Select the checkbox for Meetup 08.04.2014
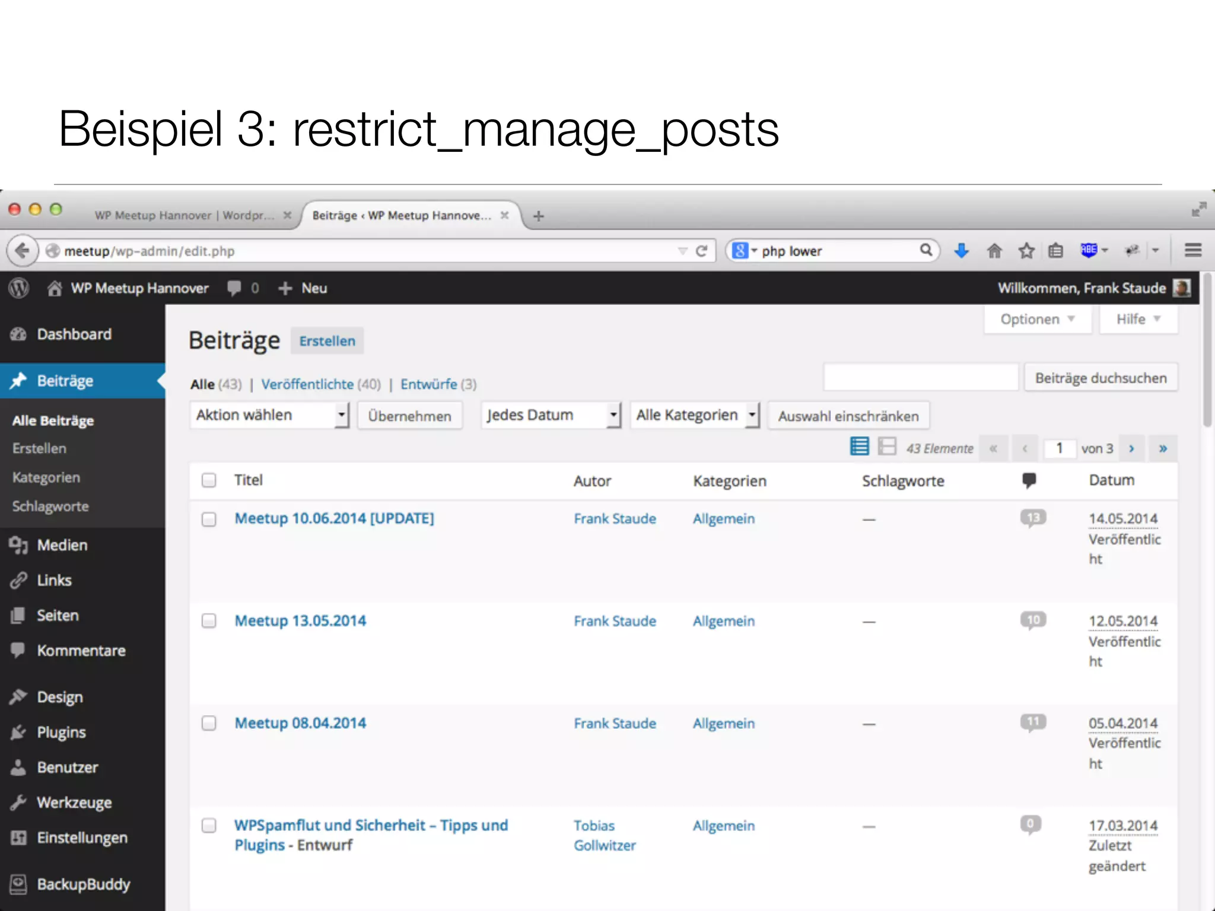 pyautogui.click(x=209, y=723)
